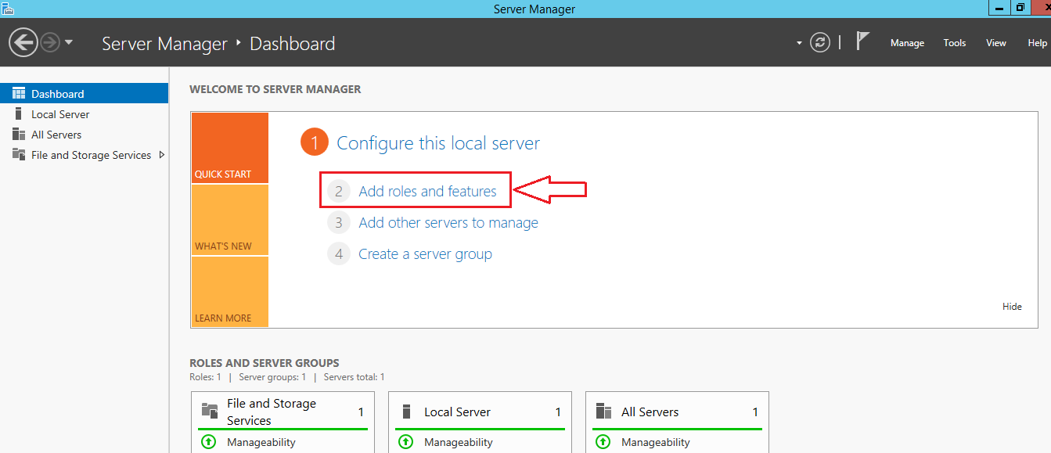Click the All Servers tile icon
1051x453 pixels.
[x=603, y=412]
